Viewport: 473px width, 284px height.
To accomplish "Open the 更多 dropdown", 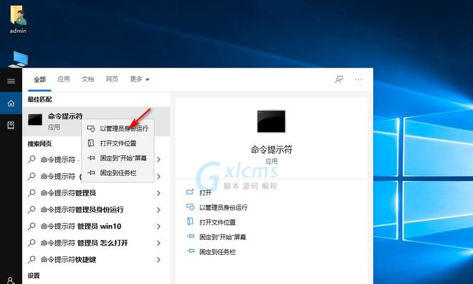I will pos(140,79).
